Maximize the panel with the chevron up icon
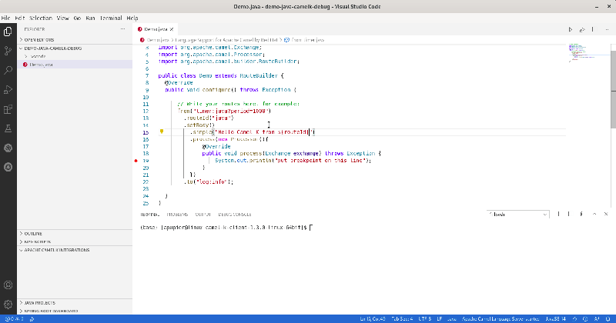 tap(594, 215)
